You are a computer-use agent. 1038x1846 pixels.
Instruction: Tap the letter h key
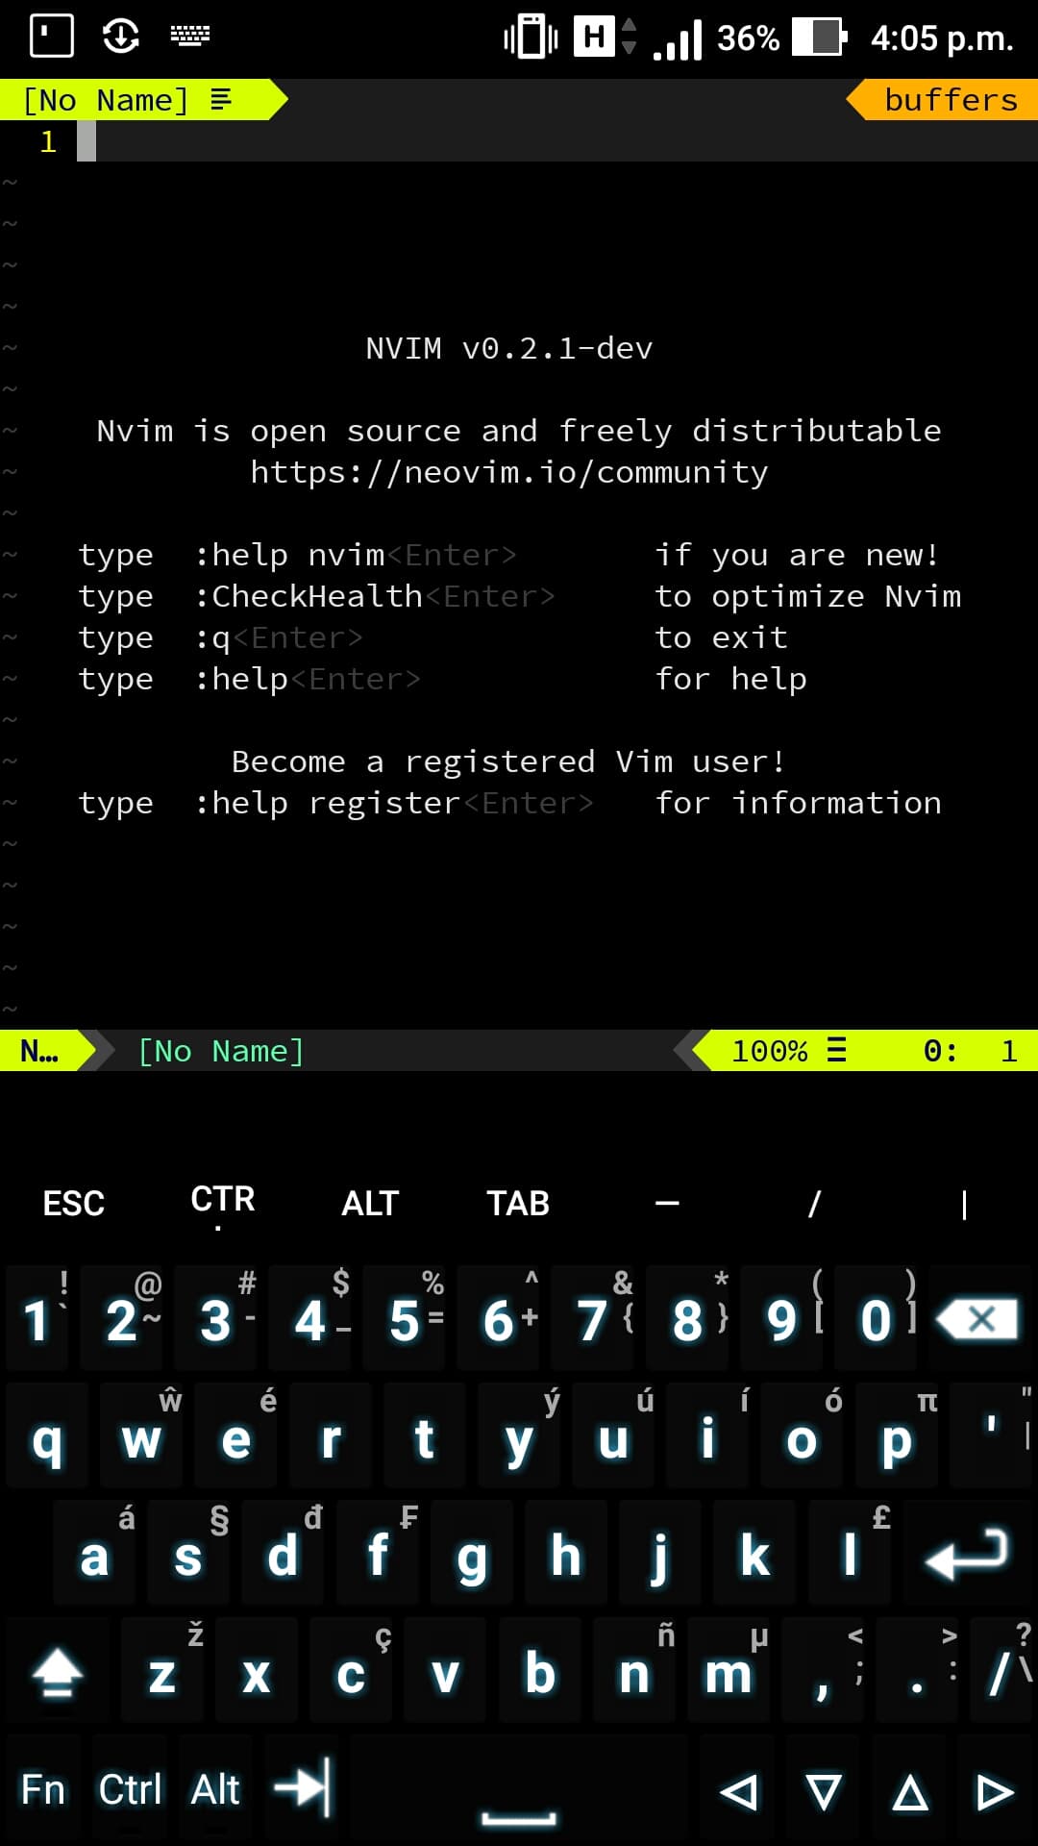coord(566,1553)
